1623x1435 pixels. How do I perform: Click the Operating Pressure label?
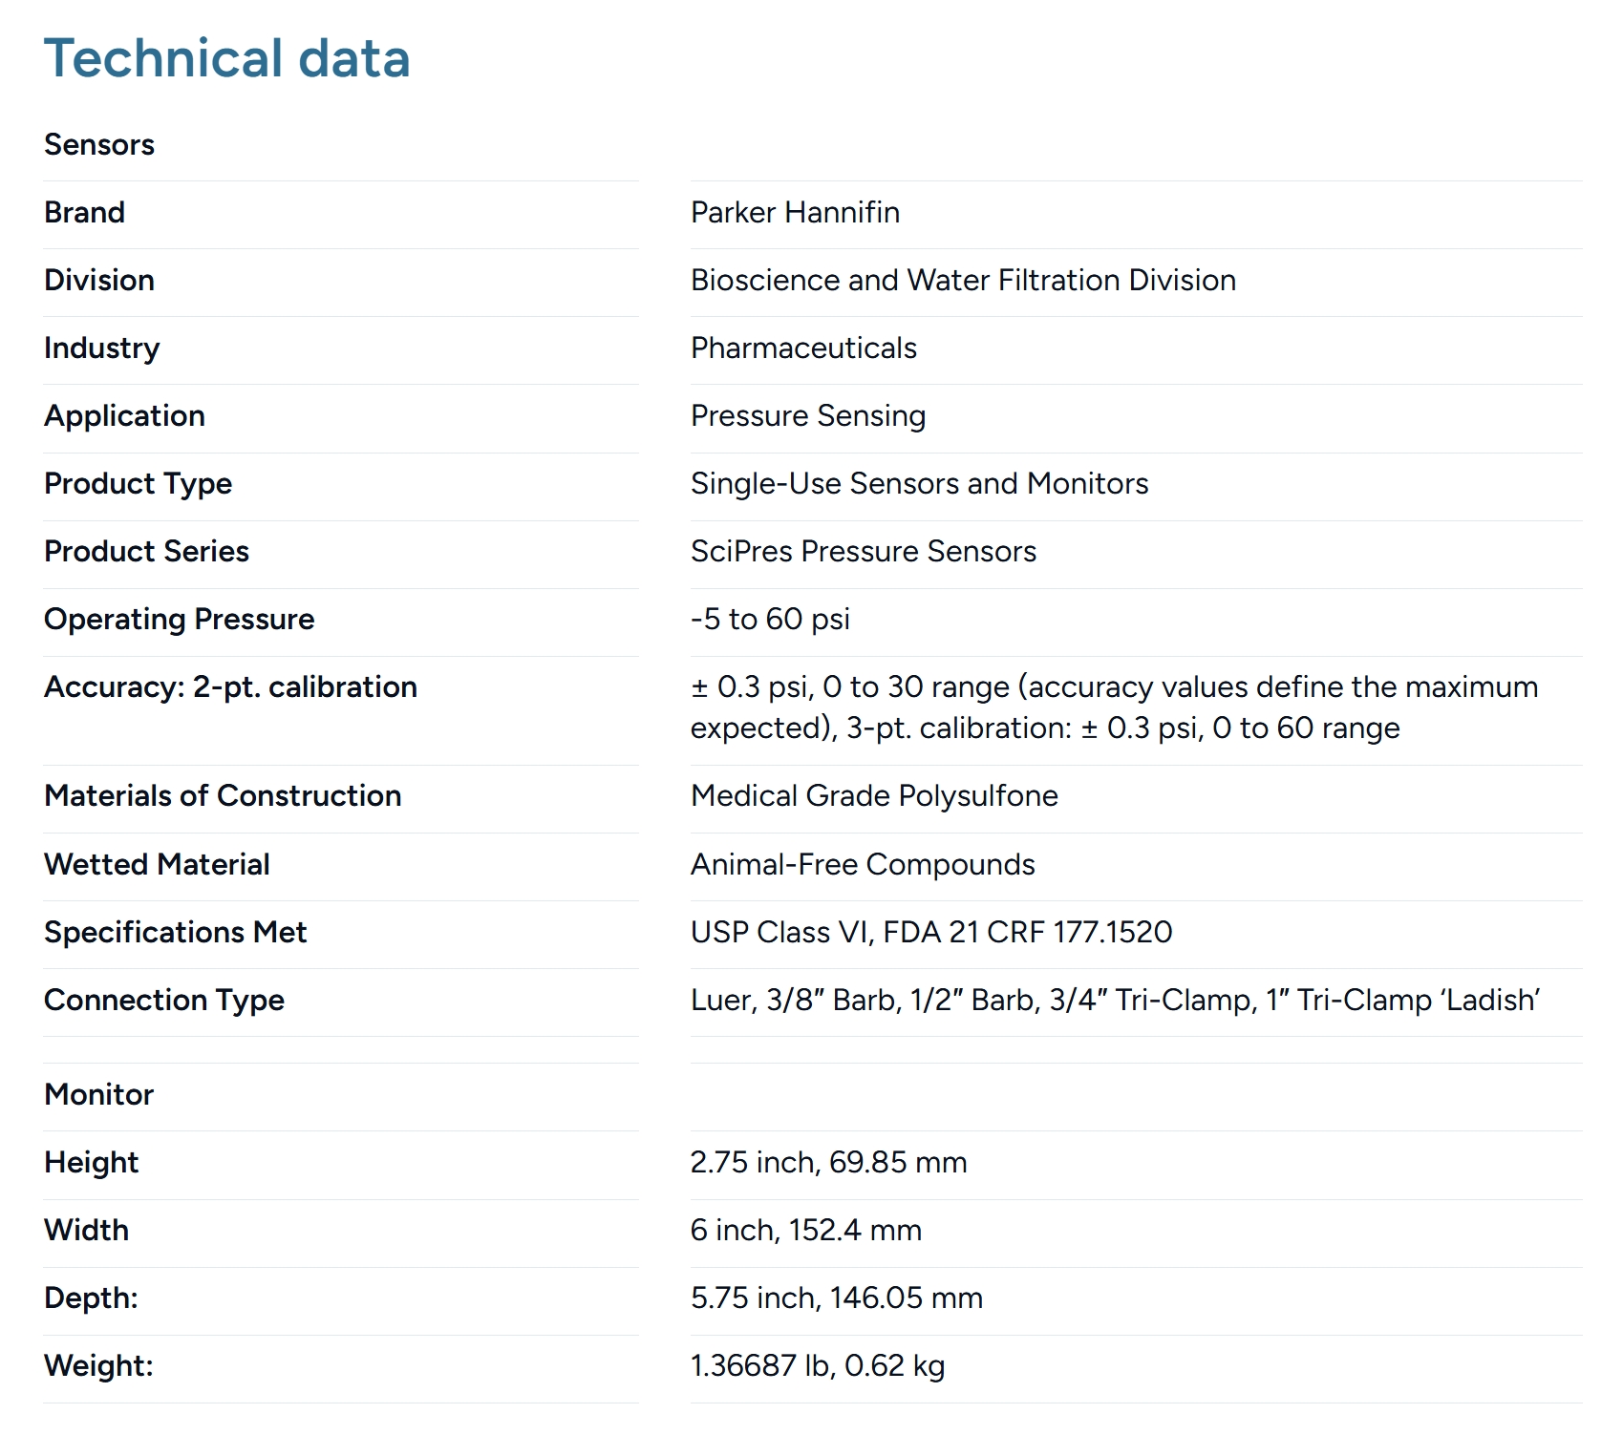(180, 620)
